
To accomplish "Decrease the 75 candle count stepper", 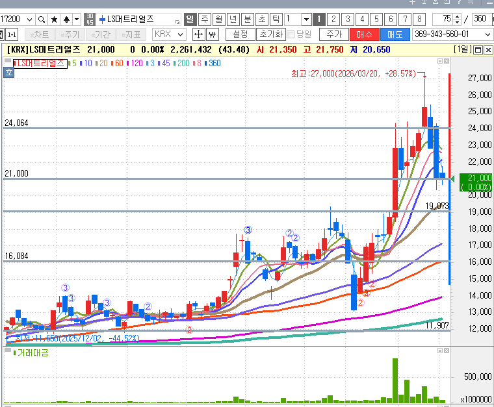I will coord(457,23).
